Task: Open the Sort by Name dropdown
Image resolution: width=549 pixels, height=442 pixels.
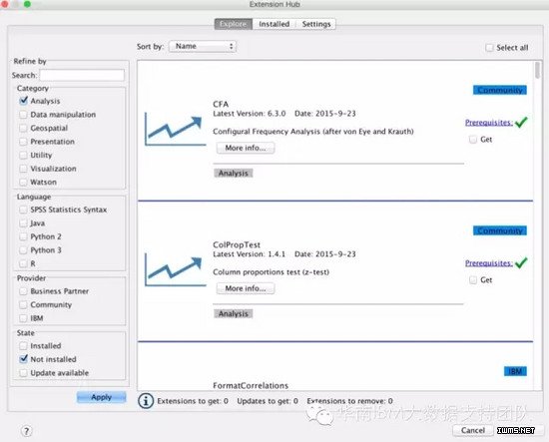Action: coord(203,46)
